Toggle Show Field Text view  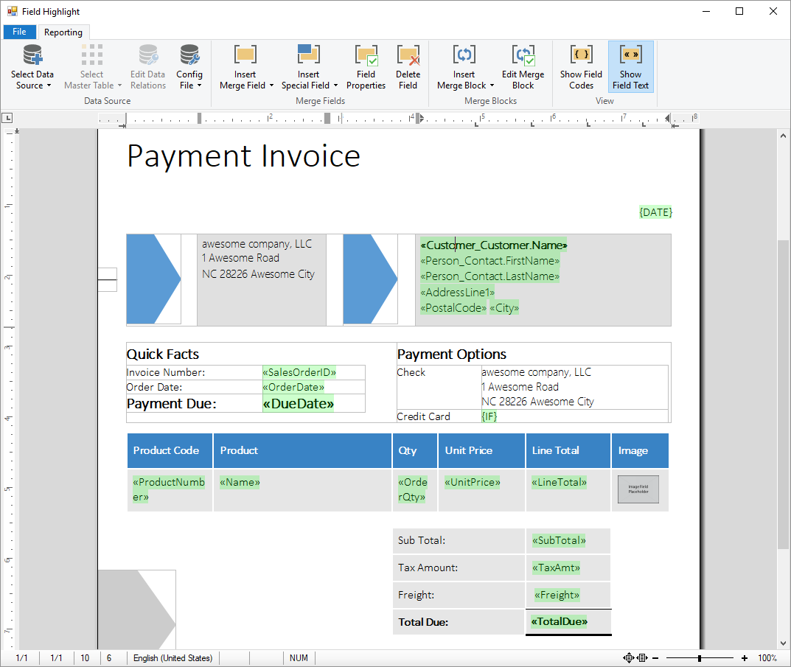click(x=630, y=56)
